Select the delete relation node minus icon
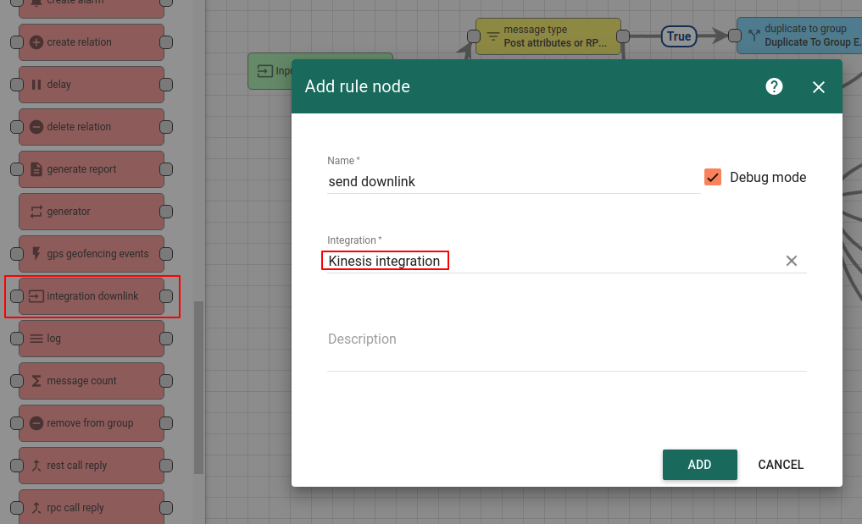862x524 pixels. (36, 127)
